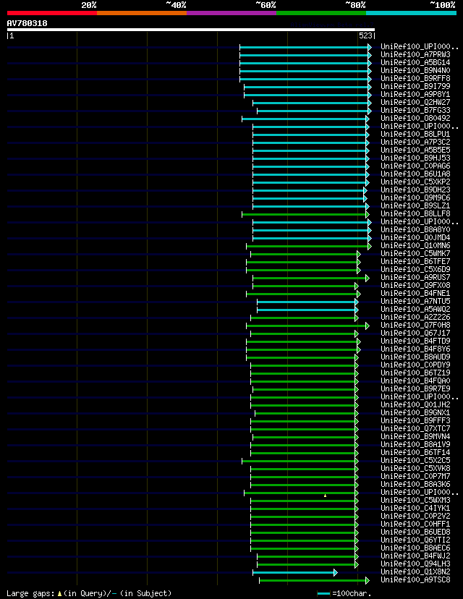Click the white query sequence bar
The width and height of the screenshot is (463, 599).
pyautogui.click(x=190, y=30)
